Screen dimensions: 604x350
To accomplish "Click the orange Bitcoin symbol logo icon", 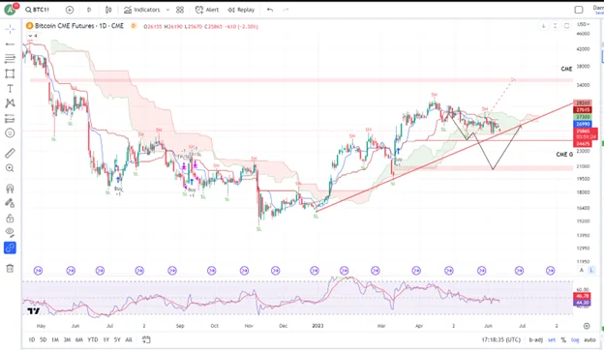I will click(x=29, y=26).
